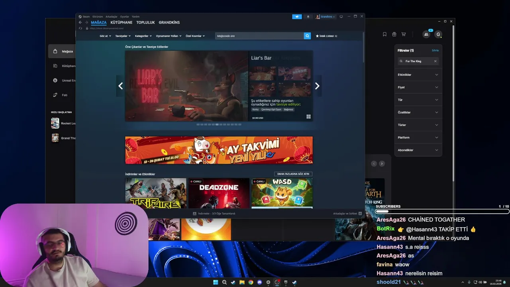Open the Steam notifications bell
510x287 pixels.
tap(308, 17)
